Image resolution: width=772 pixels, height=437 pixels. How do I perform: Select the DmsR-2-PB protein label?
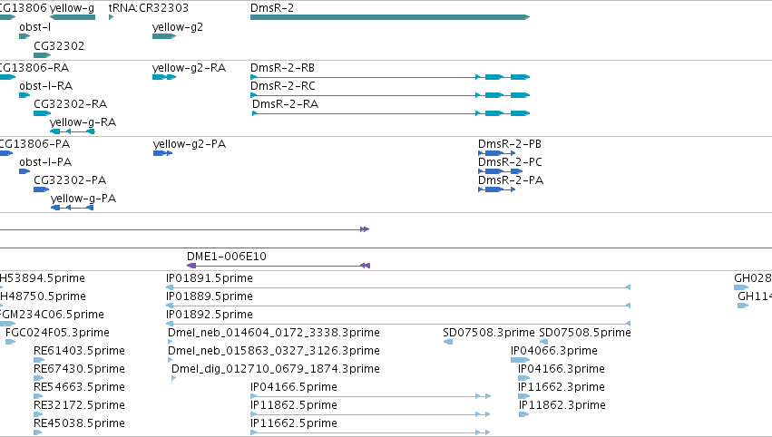[510, 144]
